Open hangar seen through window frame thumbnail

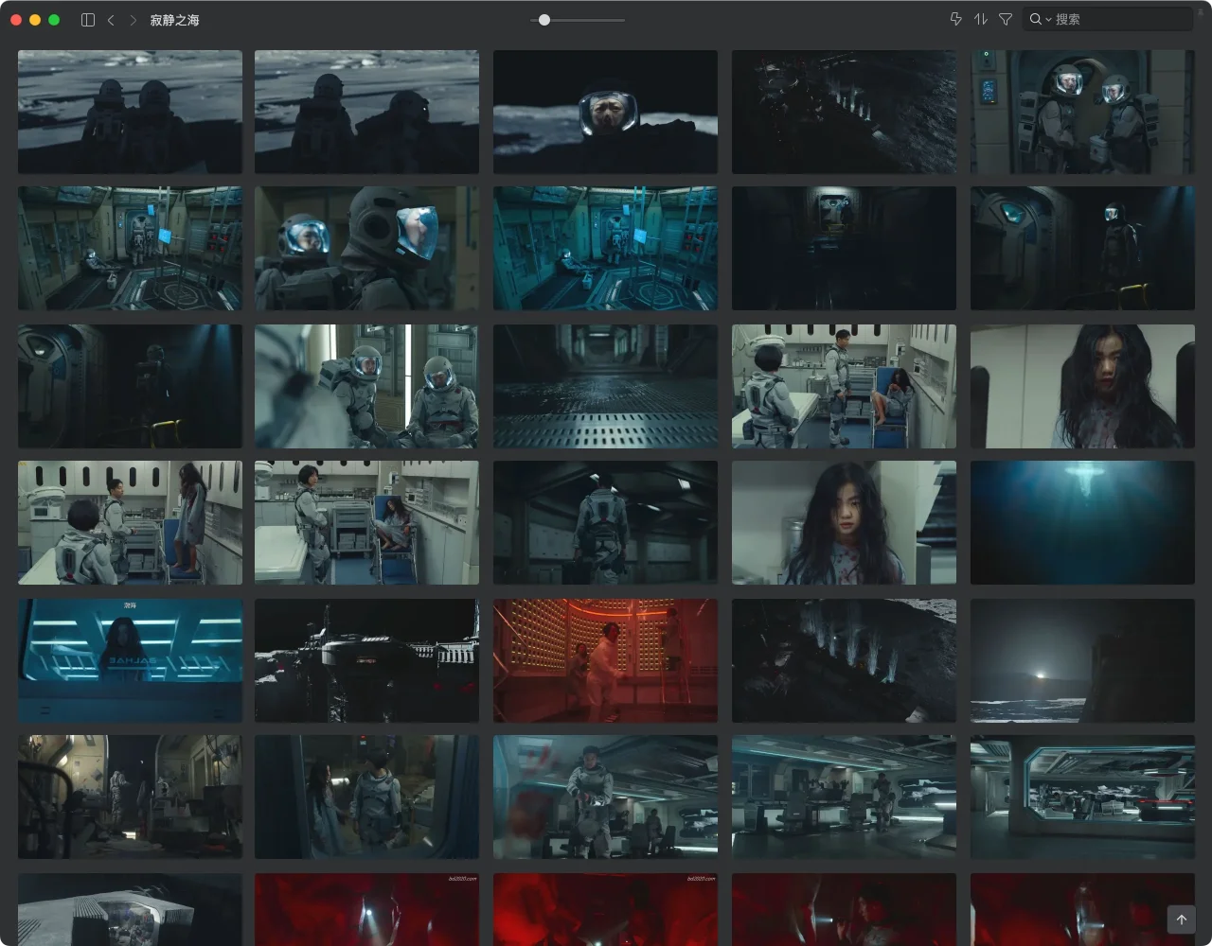point(1082,797)
